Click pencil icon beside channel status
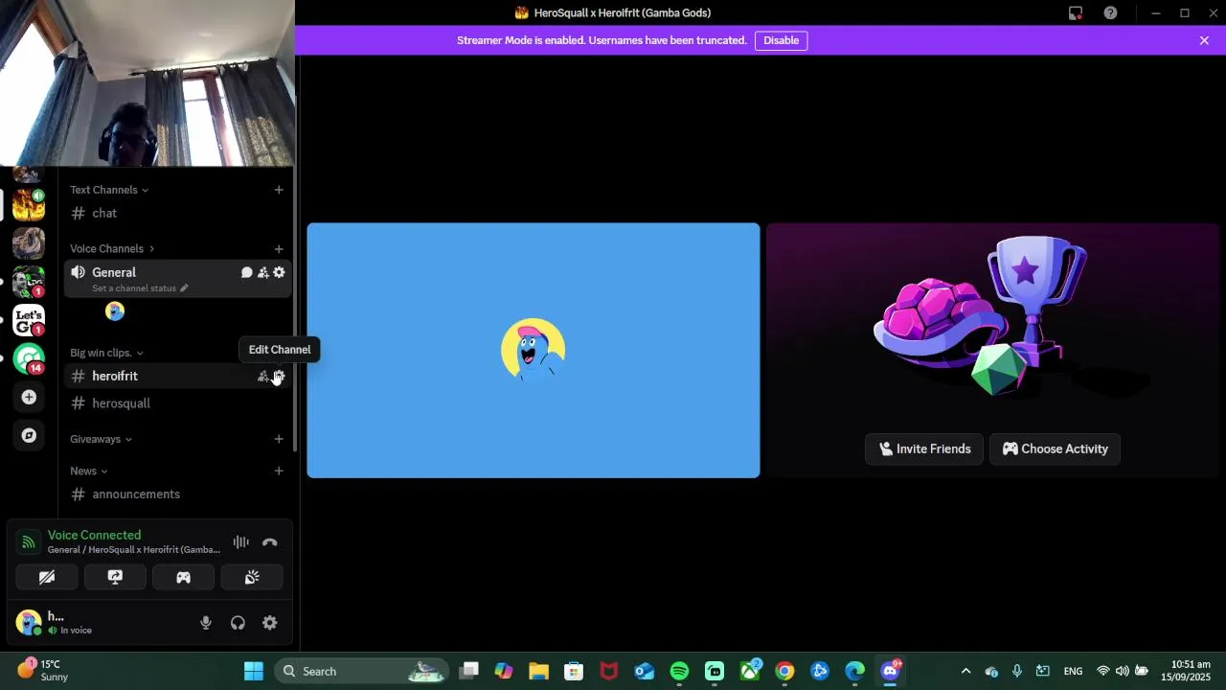Viewport: 1226px width, 690px height. coord(184,288)
